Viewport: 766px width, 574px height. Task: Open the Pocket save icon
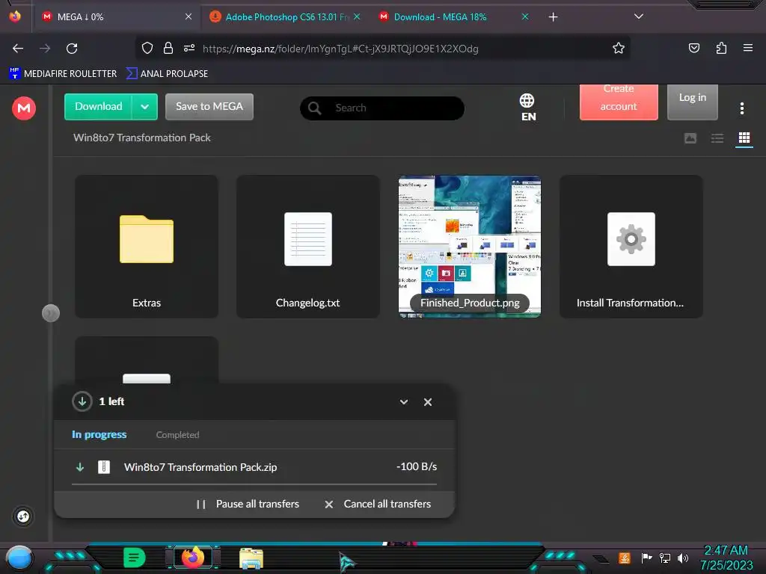point(693,48)
